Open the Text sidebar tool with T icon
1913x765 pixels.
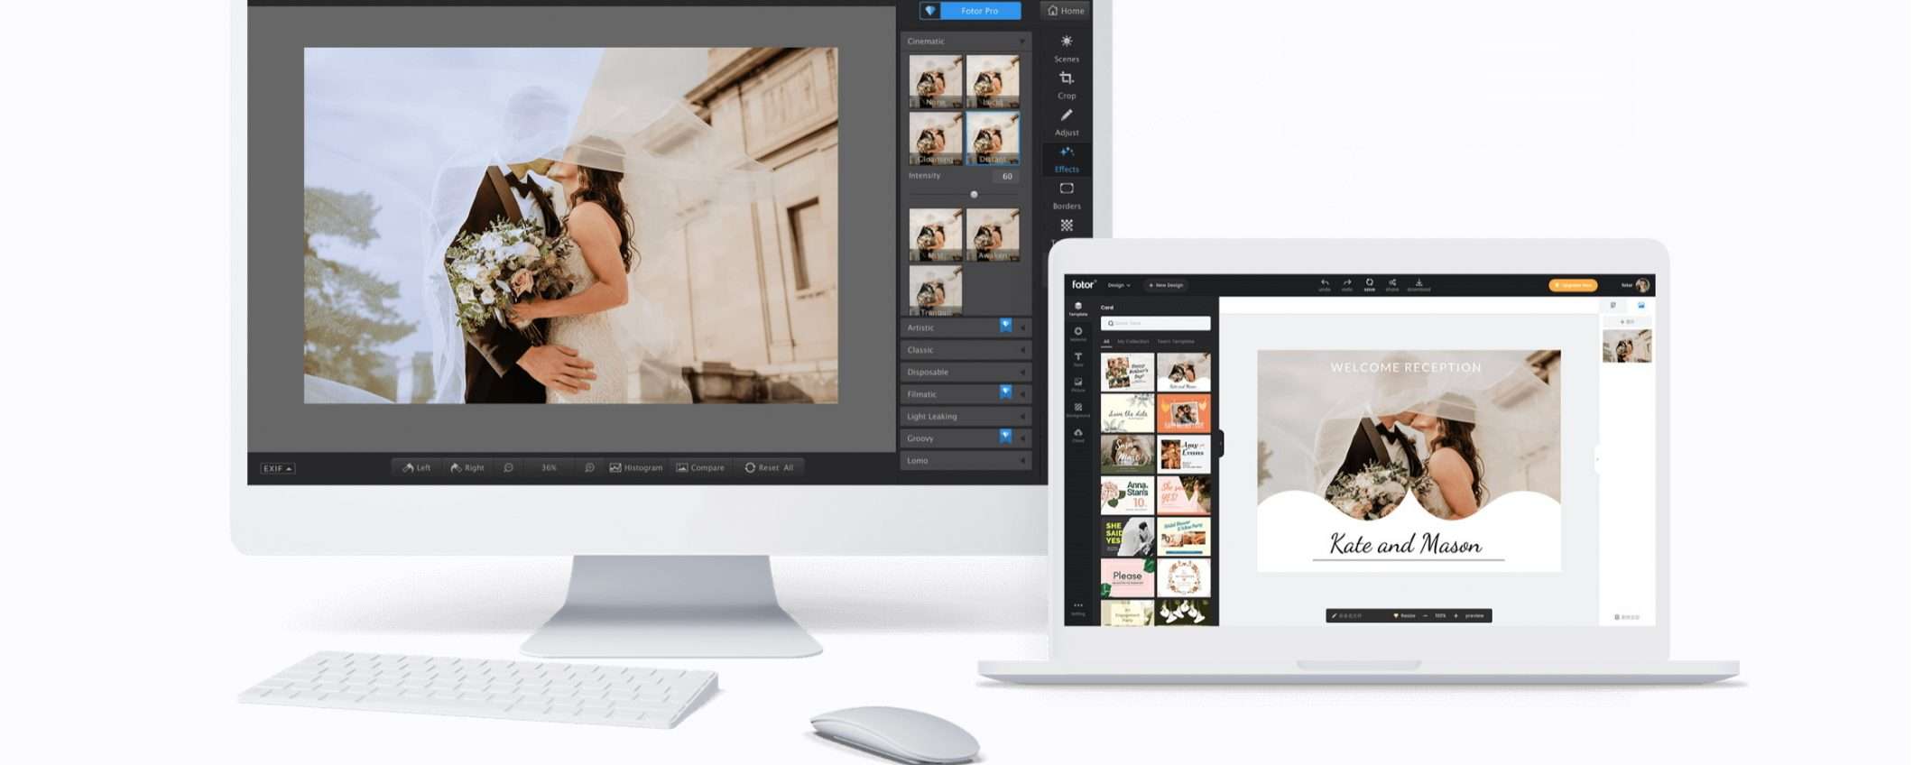[1077, 359]
